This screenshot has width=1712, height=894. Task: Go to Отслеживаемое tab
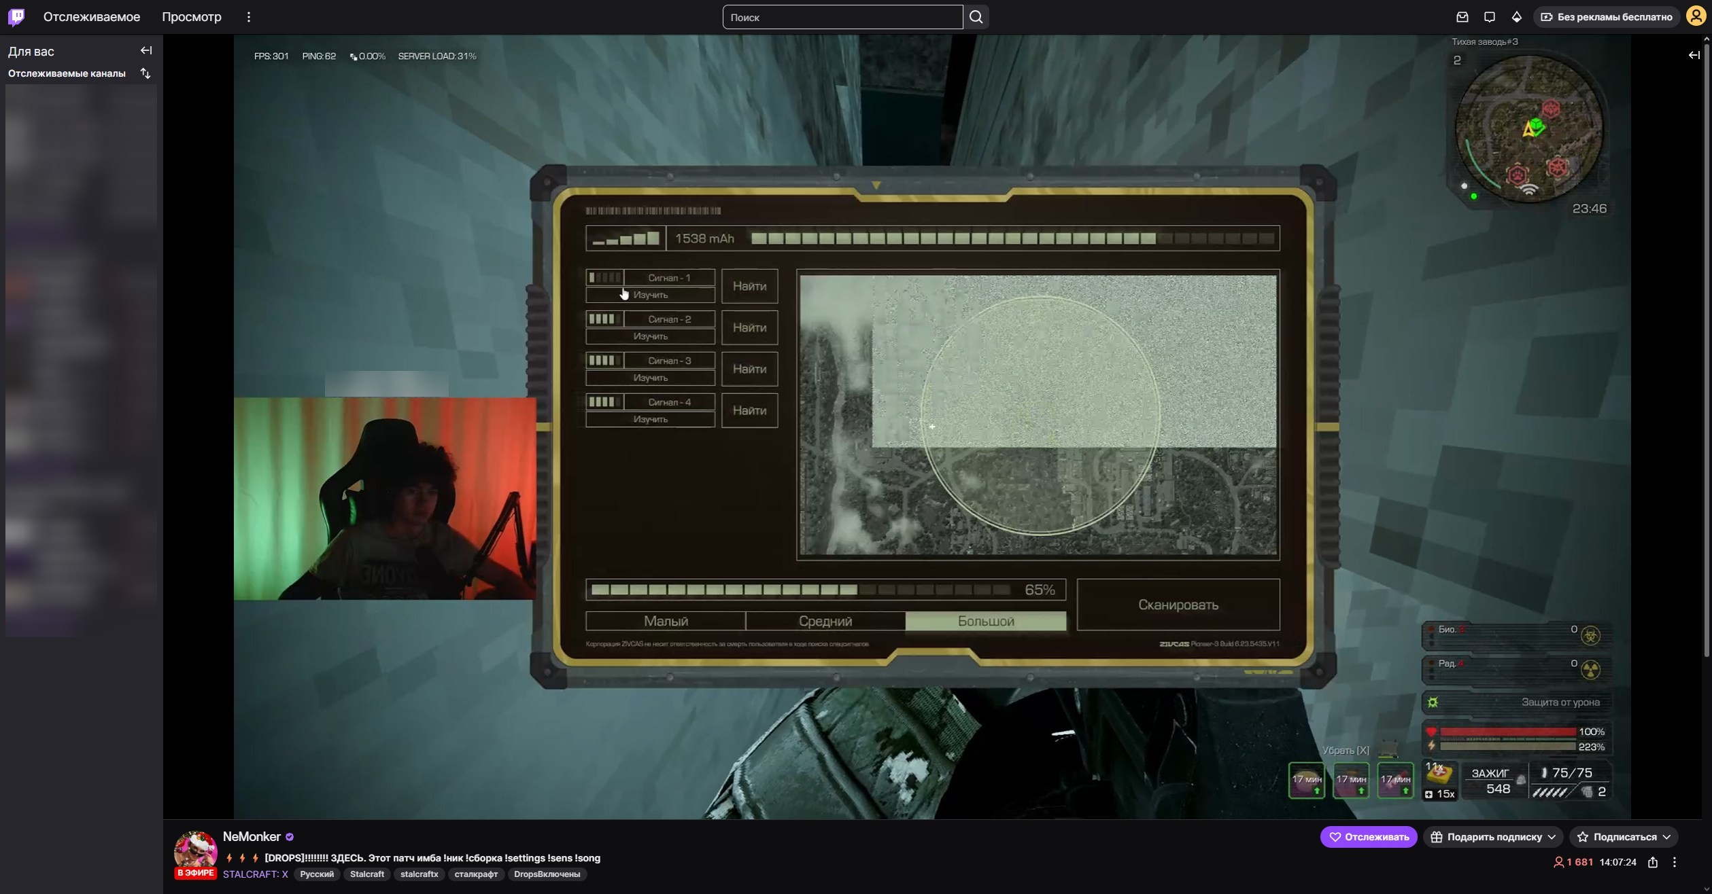pyautogui.click(x=92, y=17)
